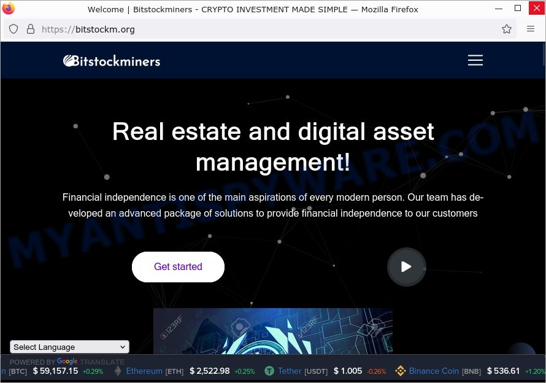The width and height of the screenshot is (546, 383).
Task: Minimize the Firefox window
Action: coord(499,9)
